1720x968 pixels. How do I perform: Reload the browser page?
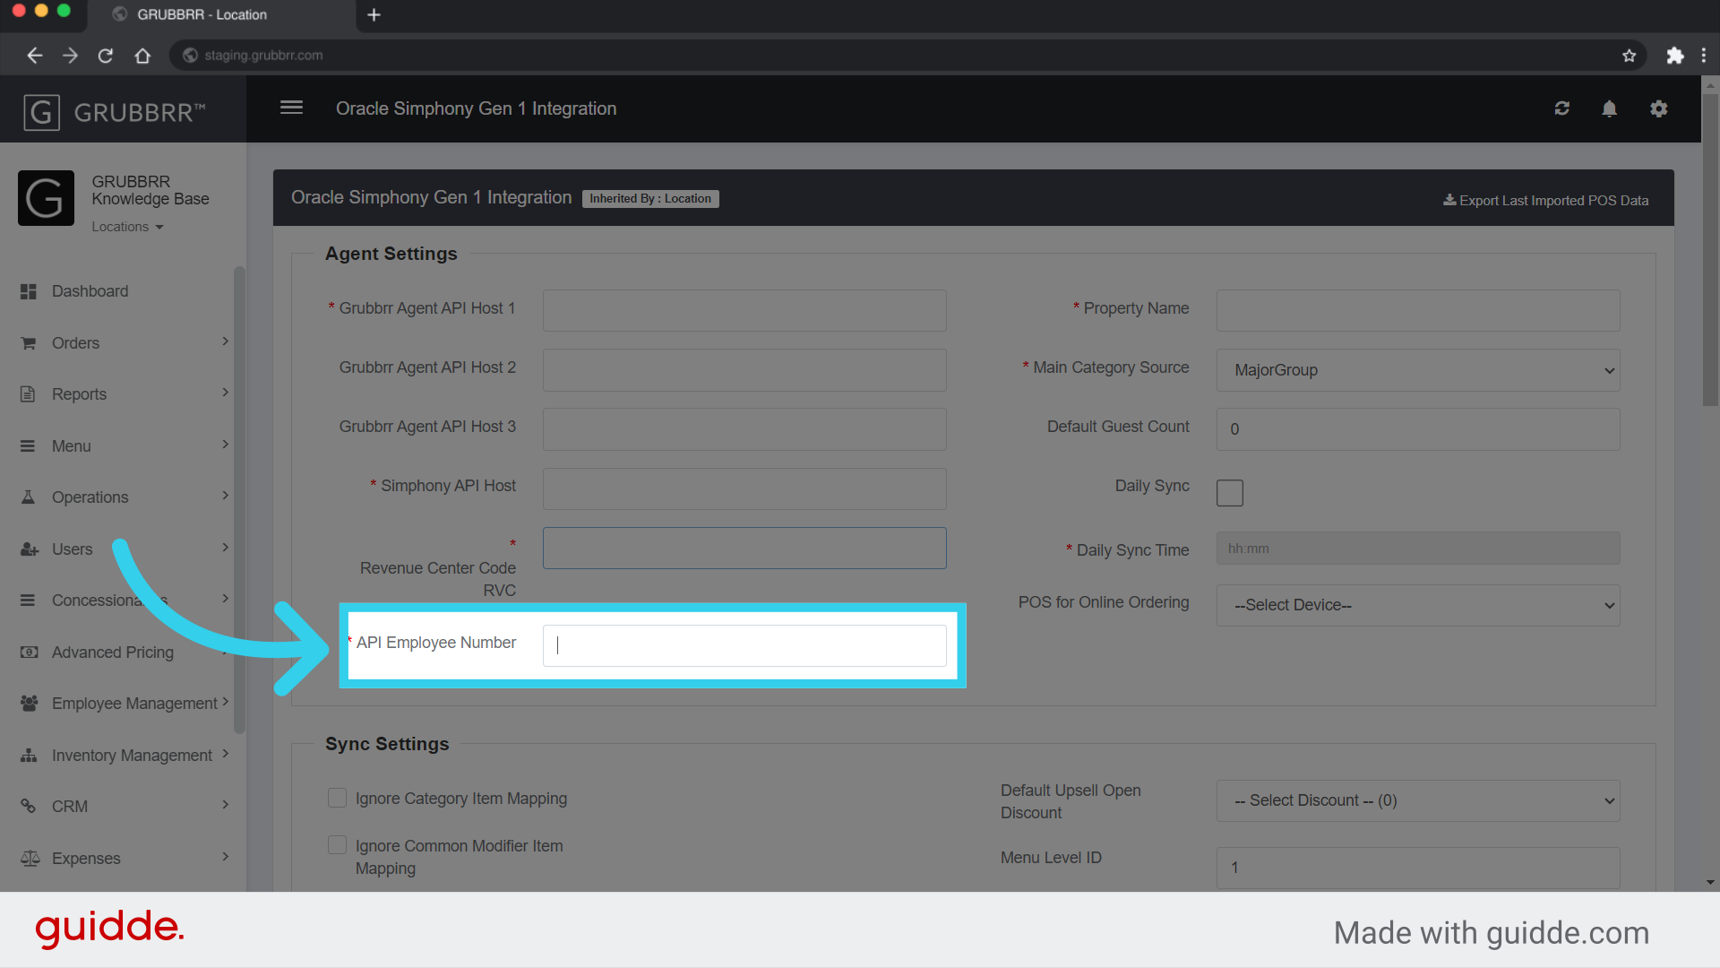(x=106, y=56)
